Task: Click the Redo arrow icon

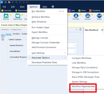Action: pos(27,2)
